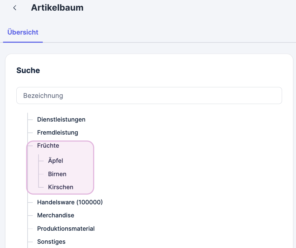Open the Produktionsmaterial node
The image size is (296, 248).
pyautogui.click(x=66, y=229)
